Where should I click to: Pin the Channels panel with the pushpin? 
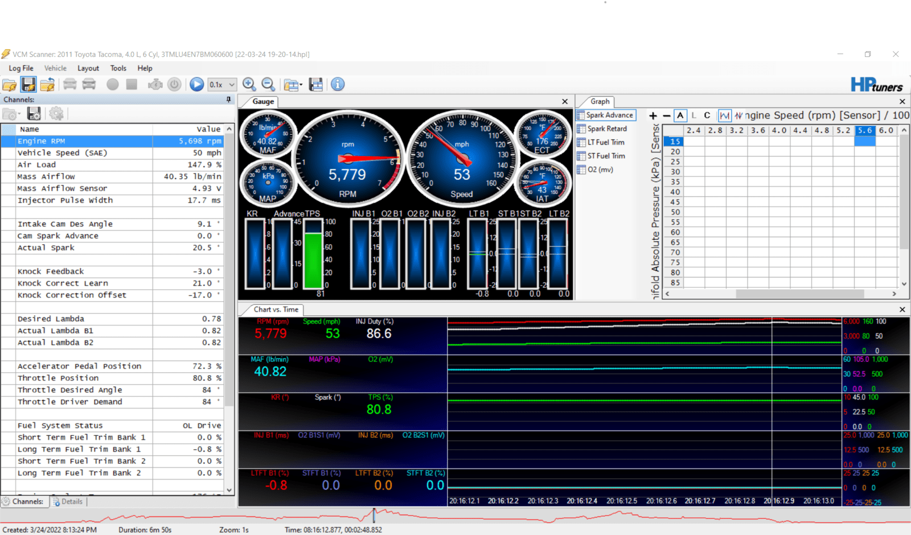[x=229, y=100]
